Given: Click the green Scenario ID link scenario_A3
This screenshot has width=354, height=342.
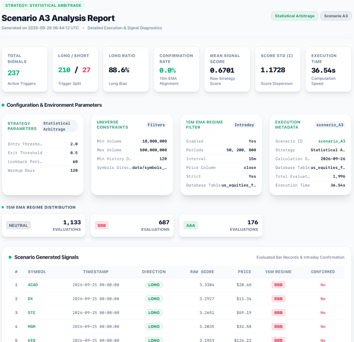Looking at the screenshot, I should (332, 141).
